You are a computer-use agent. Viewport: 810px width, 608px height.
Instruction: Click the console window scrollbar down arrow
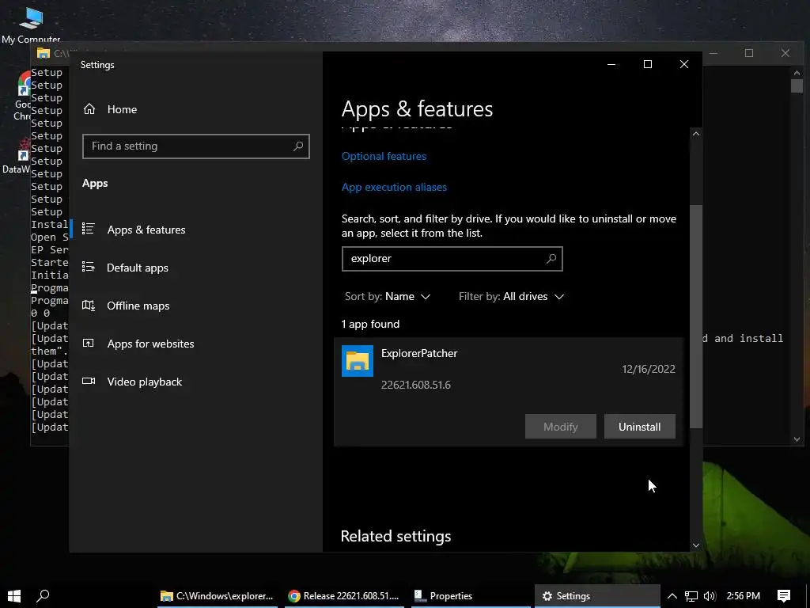click(x=797, y=439)
